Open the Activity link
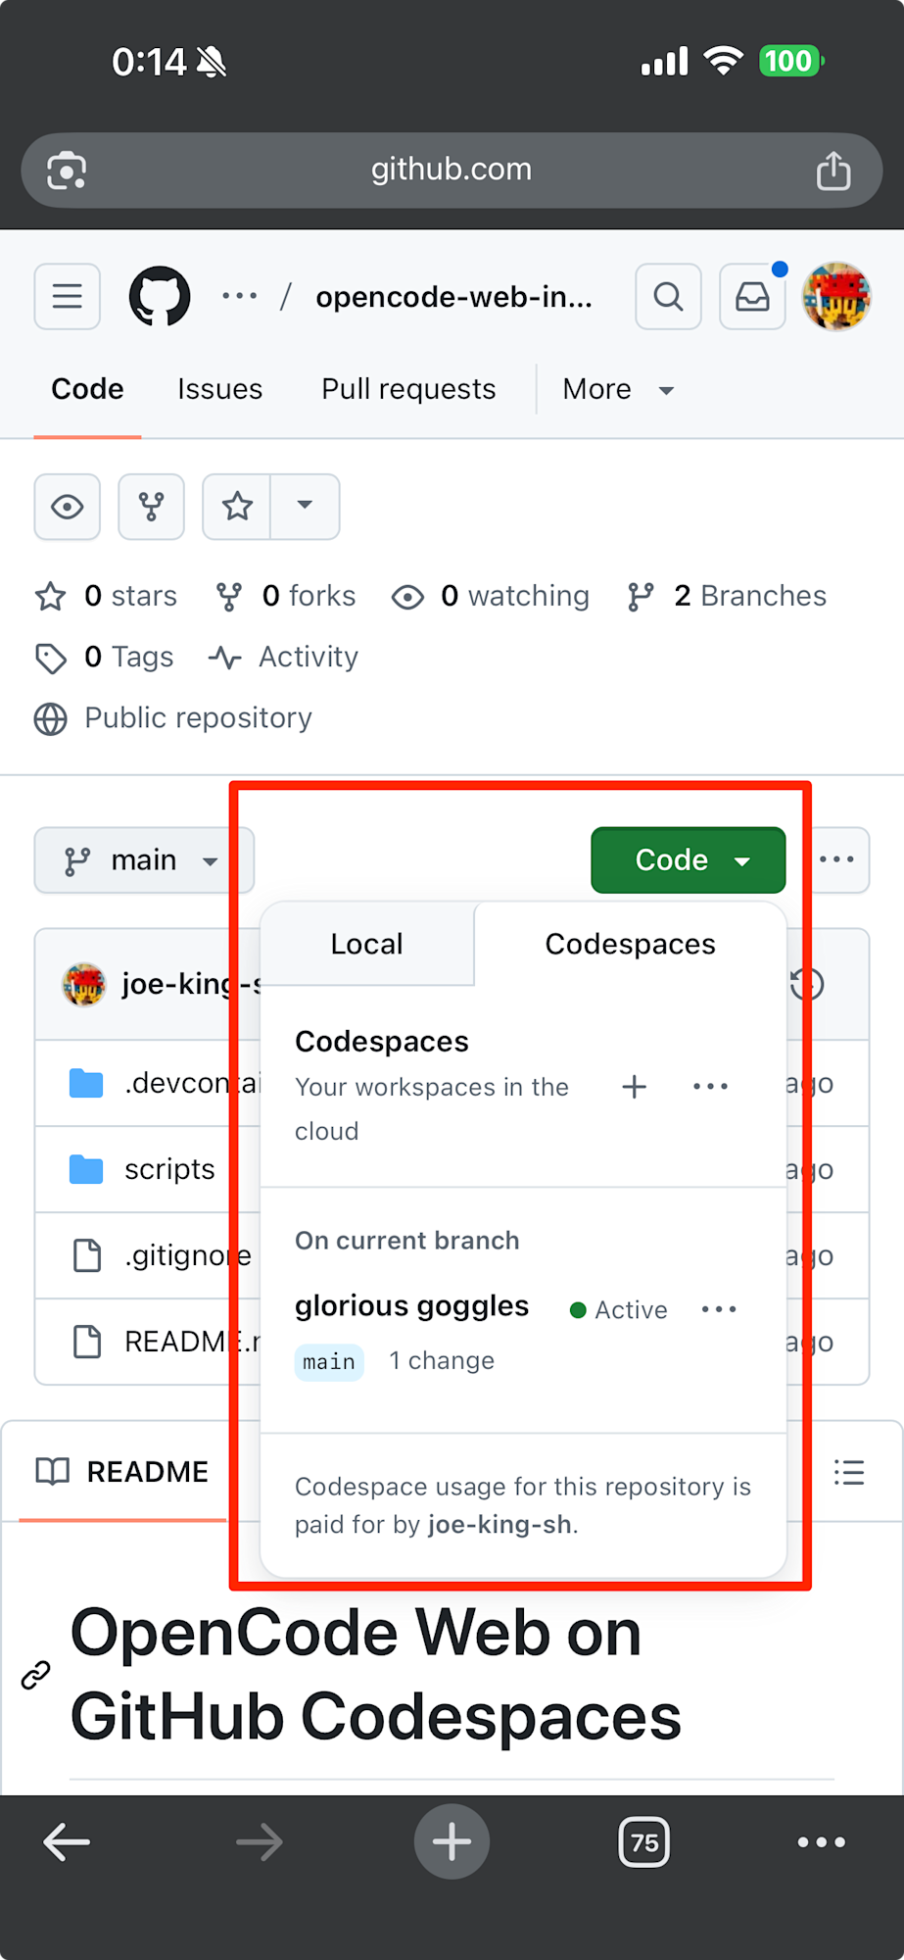The width and height of the screenshot is (904, 1960). [x=283, y=657]
